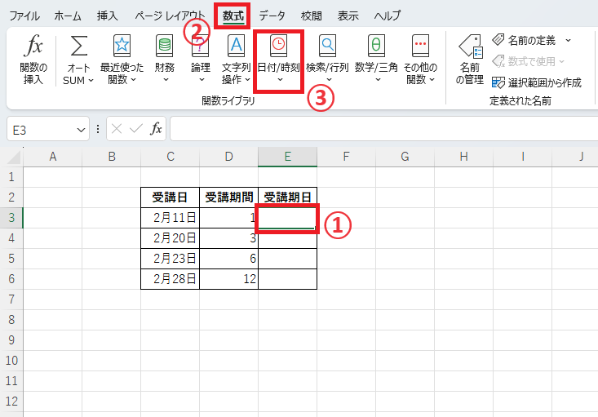Open the 日付/時刻 clock book icon
Viewport: 598px width, 417px height.
tap(278, 46)
